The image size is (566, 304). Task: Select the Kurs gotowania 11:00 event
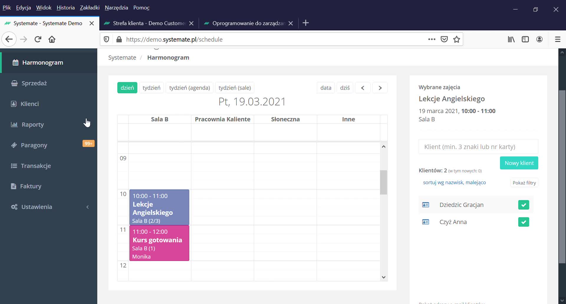[159, 243]
